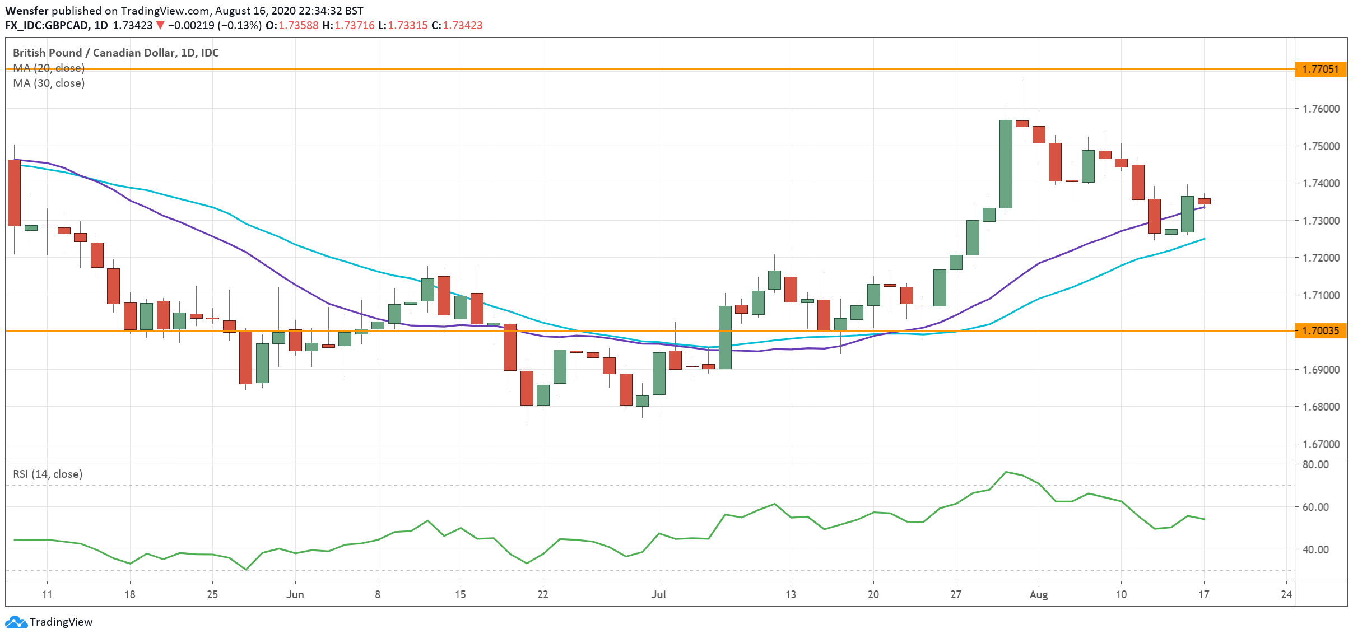Select the MA (30, close) indicator label
The height and width of the screenshot is (638, 1353).
[49, 83]
